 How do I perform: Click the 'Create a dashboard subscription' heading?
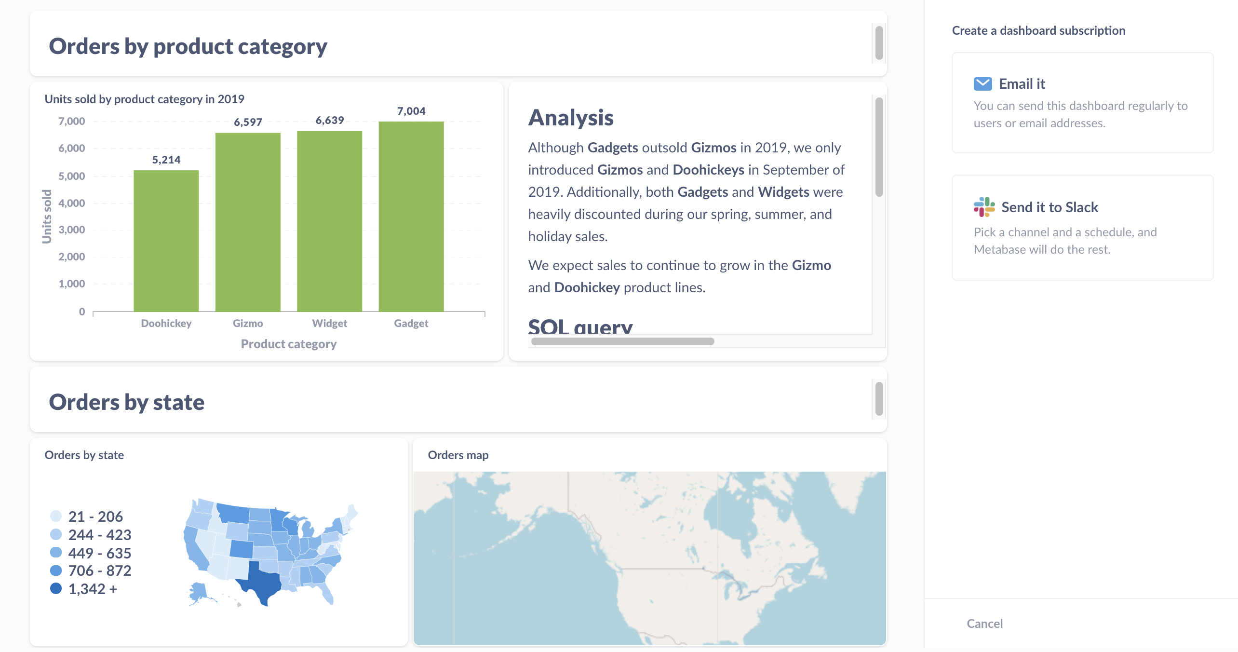pos(1038,30)
